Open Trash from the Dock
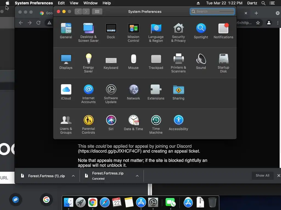281x210 pixels. pos(212,202)
